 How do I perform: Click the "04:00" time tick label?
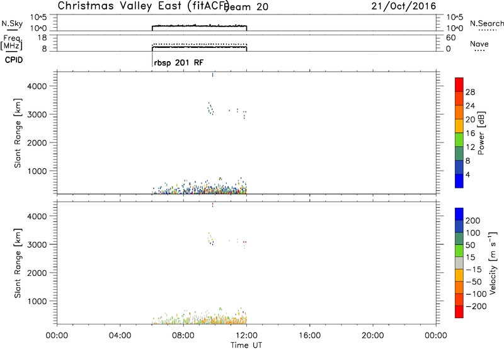120,336
